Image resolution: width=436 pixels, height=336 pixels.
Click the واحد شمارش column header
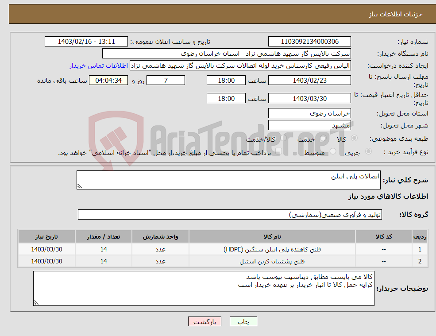point(160,237)
